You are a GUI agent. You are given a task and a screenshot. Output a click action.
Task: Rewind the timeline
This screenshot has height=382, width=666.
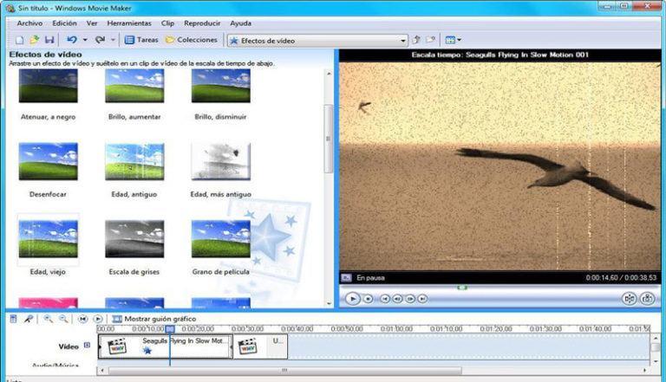point(83,319)
